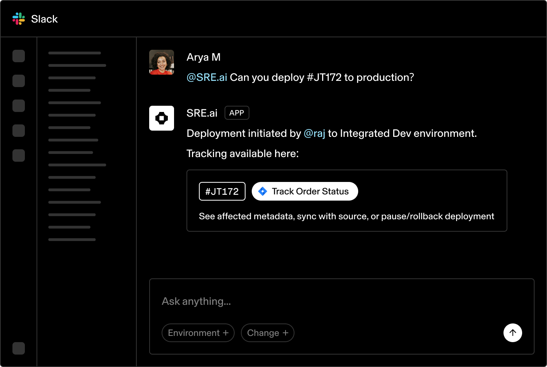Screen dimensions: 547x367
Task: Click the Jira diamond icon in Track Order Status
Action: point(263,191)
